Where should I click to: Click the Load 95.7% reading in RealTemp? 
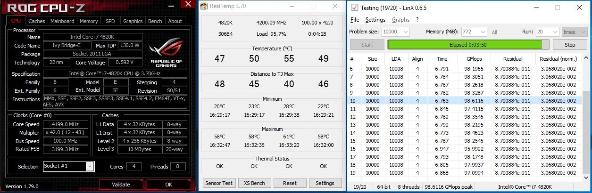coord(271,34)
